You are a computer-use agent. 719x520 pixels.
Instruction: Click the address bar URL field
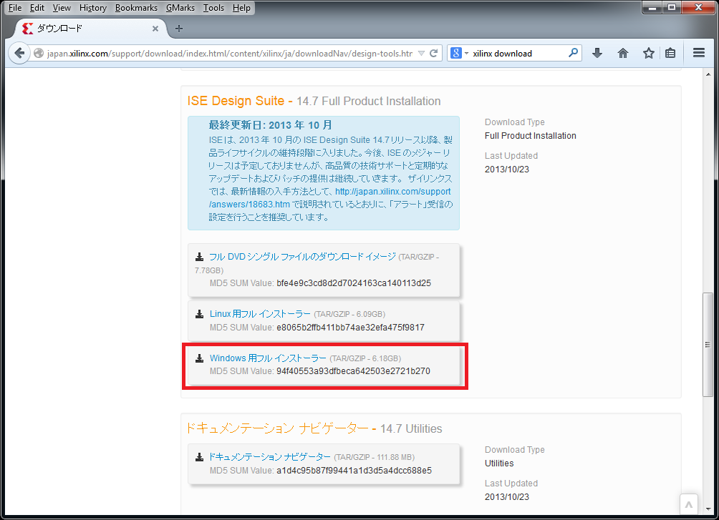coord(229,54)
